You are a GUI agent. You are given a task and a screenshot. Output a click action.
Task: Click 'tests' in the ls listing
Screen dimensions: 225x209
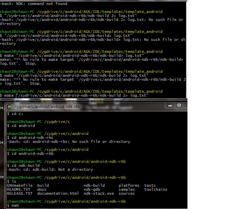150,185
